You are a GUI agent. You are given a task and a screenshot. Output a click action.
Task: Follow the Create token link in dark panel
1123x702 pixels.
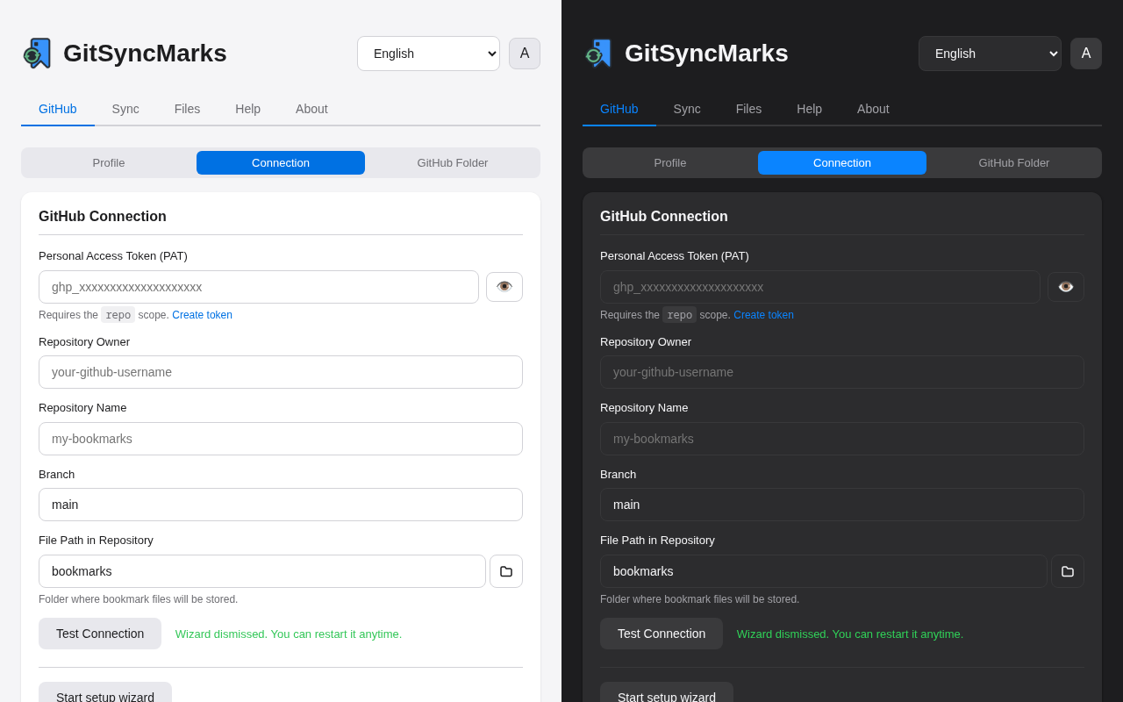[763, 315]
